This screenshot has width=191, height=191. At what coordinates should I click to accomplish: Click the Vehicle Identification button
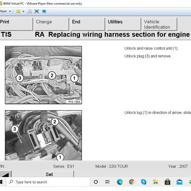(x=160, y=24)
